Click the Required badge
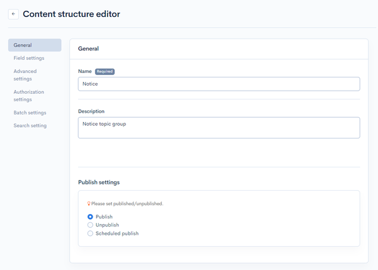The width and height of the screenshot is (378, 270). pyautogui.click(x=105, y=72)
